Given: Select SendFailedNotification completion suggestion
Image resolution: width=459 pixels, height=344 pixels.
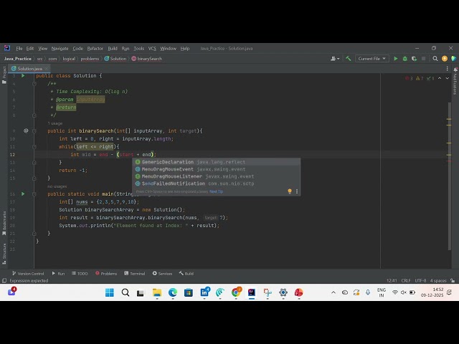Looking at the screenshot, I should pyautogui.click(x=217, y=183).
